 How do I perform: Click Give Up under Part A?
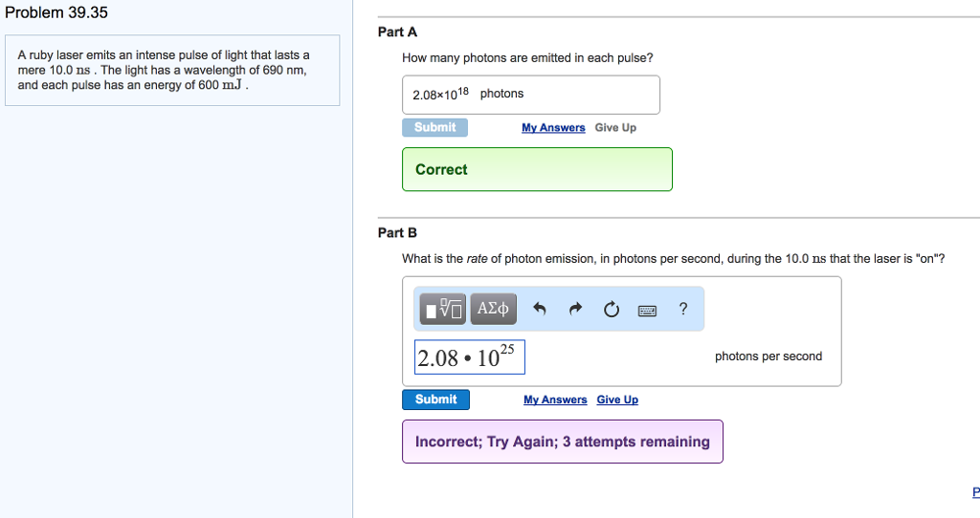click(x=615, y=128)
